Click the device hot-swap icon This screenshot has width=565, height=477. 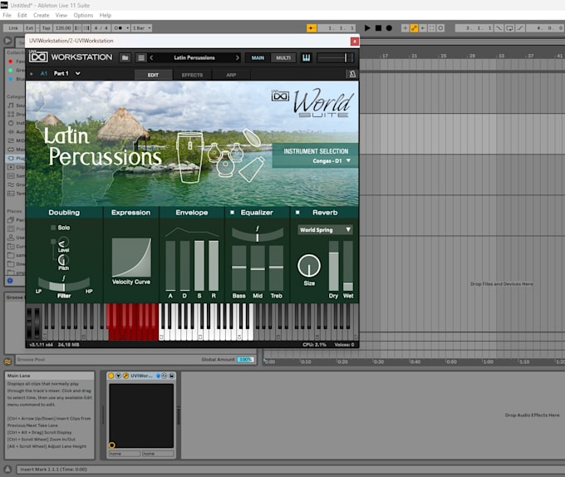(164, 376)
